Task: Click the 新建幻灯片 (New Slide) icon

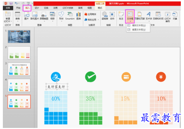Action: coord(8,14)
